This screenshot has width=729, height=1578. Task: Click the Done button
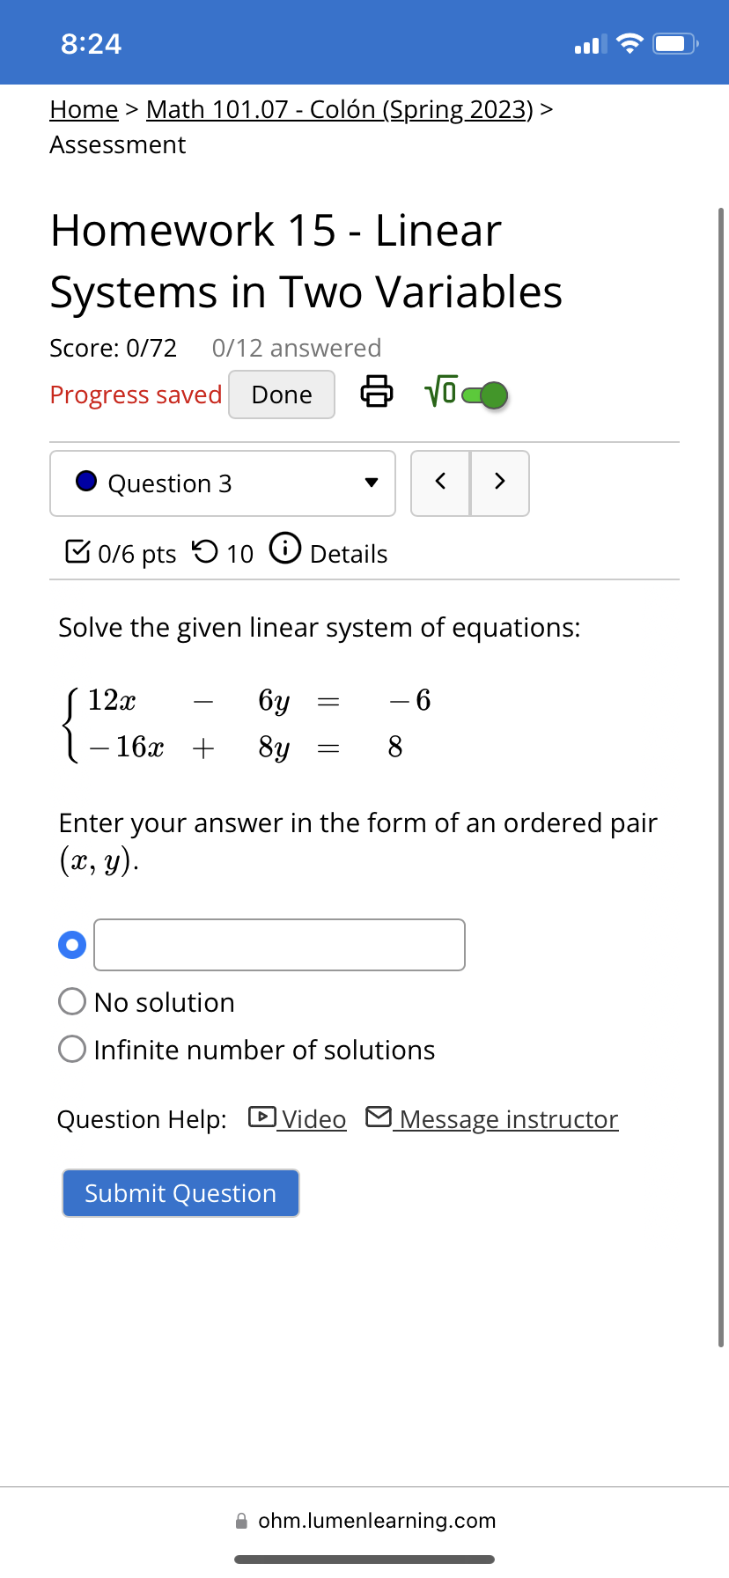click(281, 394)
